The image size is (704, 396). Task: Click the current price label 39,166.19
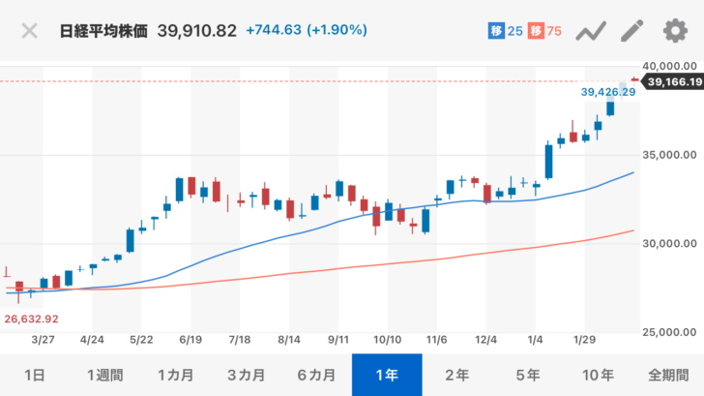pyautogui.click(x=671, y=84)
